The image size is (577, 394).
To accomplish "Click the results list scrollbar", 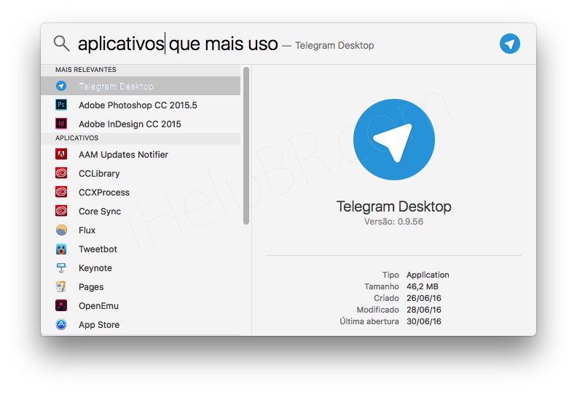I will [x=246, y=145].
